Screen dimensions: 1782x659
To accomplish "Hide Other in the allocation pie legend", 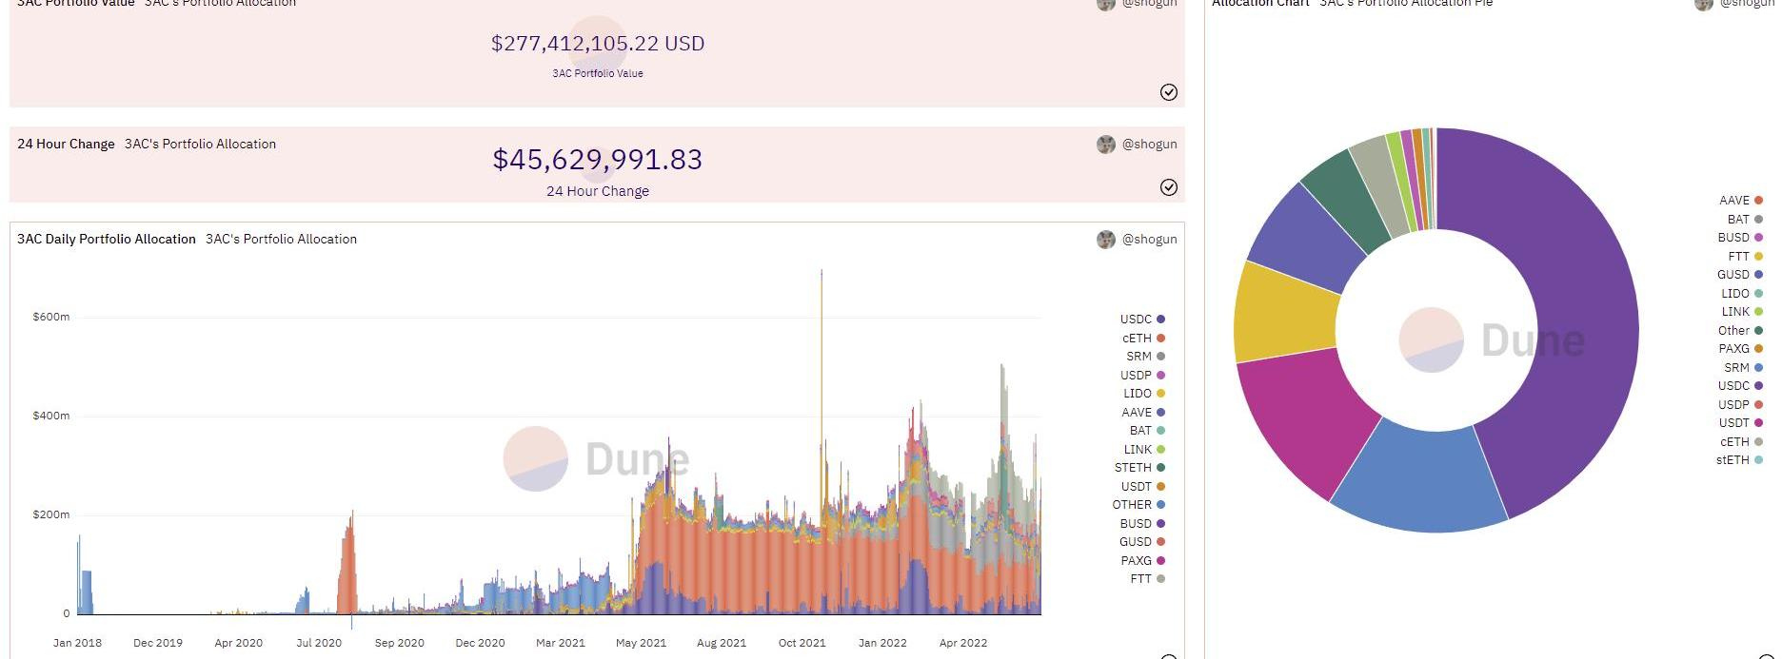I will pyautogui.click(x=1740, y=331).
